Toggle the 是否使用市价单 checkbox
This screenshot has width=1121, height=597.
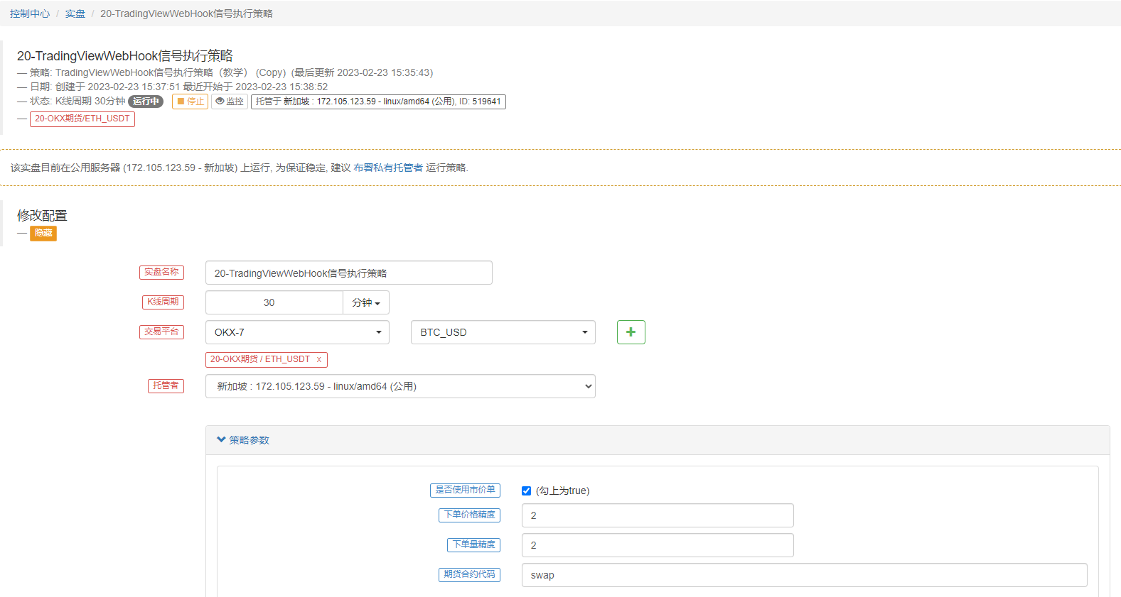pos(526,491)
